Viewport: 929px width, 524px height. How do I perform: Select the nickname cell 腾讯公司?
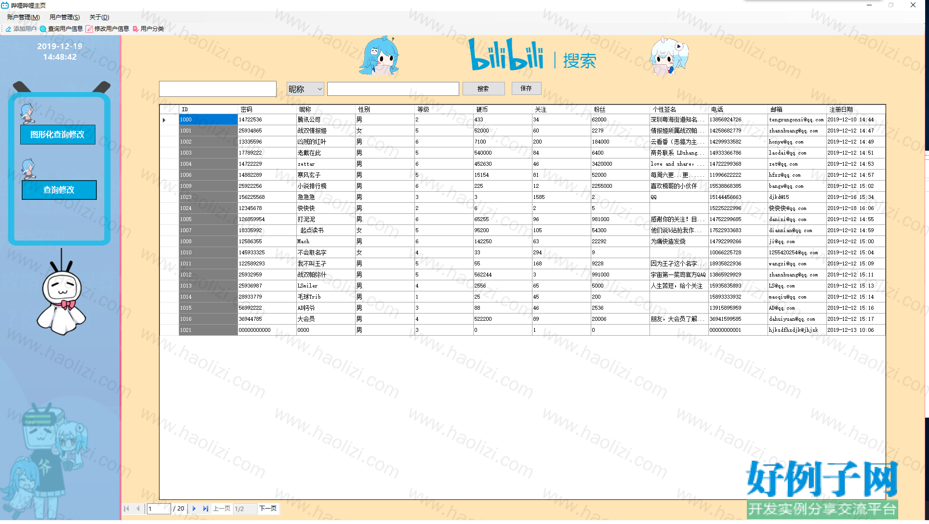326,120
